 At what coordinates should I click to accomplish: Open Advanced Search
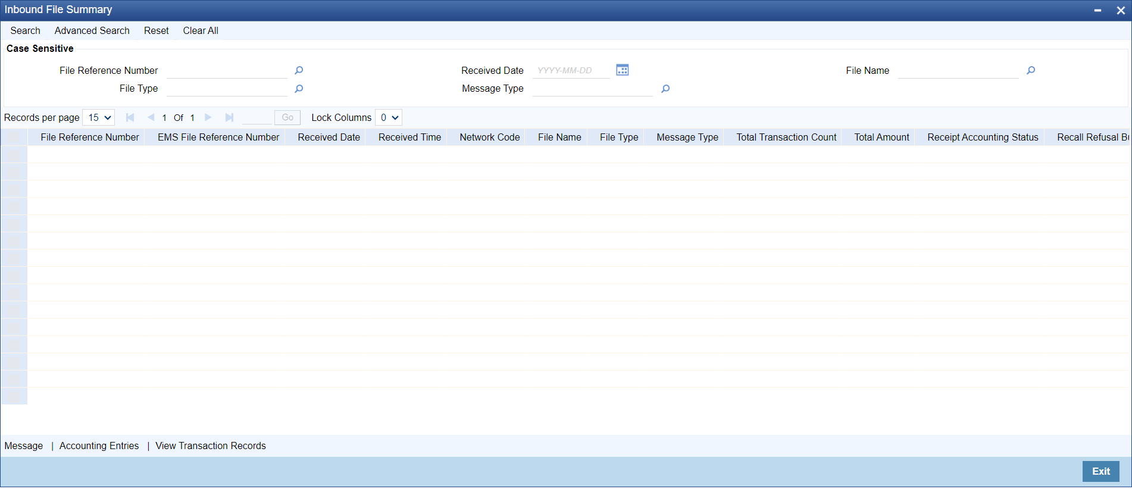(x=92, y=30)
